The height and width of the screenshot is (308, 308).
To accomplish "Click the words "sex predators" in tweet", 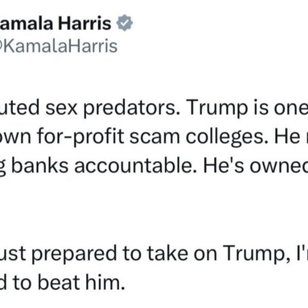I will tap(110, 108).
